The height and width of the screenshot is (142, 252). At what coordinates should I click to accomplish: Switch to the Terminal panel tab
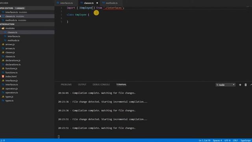pyautogui.click(x=121, y=84)
